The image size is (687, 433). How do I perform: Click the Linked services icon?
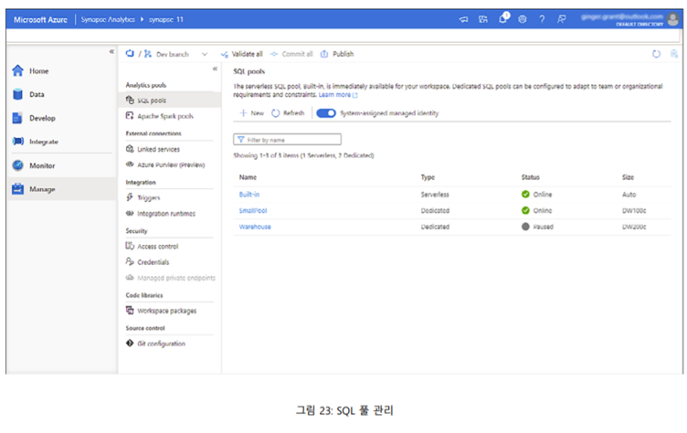click(x=130, y=149)
